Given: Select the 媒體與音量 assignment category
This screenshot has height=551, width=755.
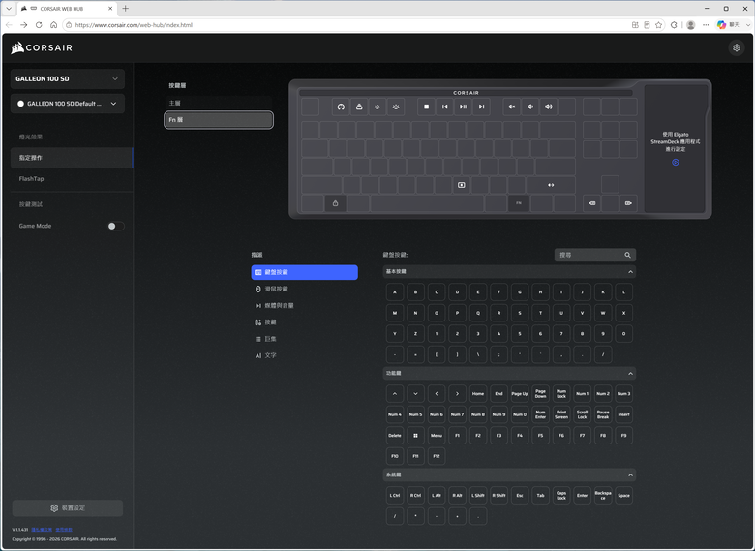Looking at the screenshot, I should click(x=304, y=305).
